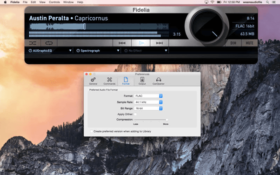
Task: Toggle shuffle playback in Fidelia
Action: point(33,43)
